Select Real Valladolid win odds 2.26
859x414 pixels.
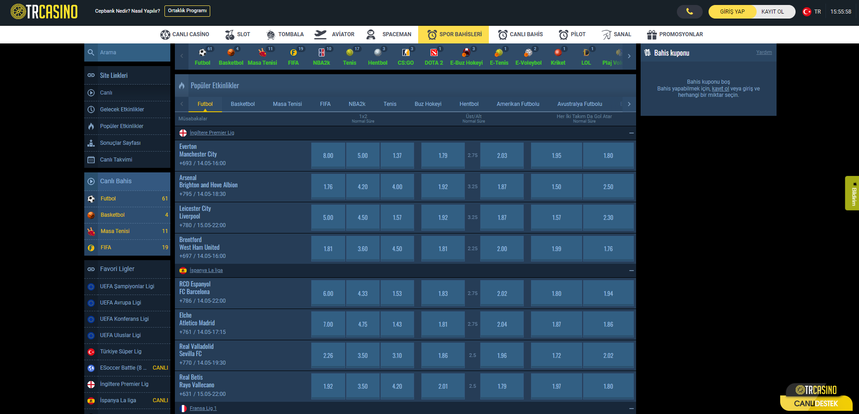[x=328, y=356]
